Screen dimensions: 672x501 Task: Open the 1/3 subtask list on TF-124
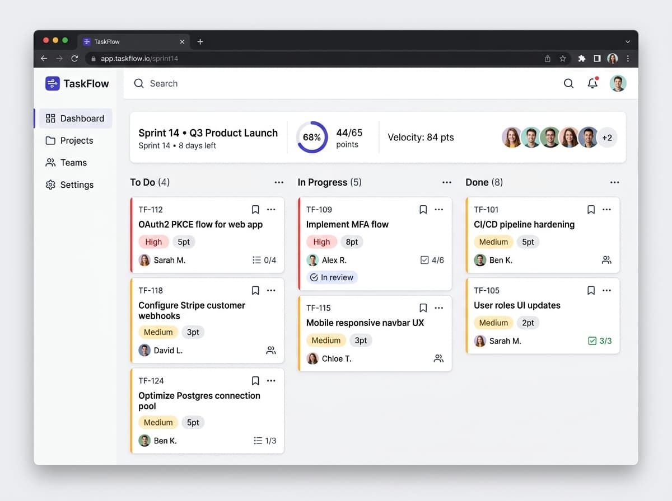coord(264,441)
